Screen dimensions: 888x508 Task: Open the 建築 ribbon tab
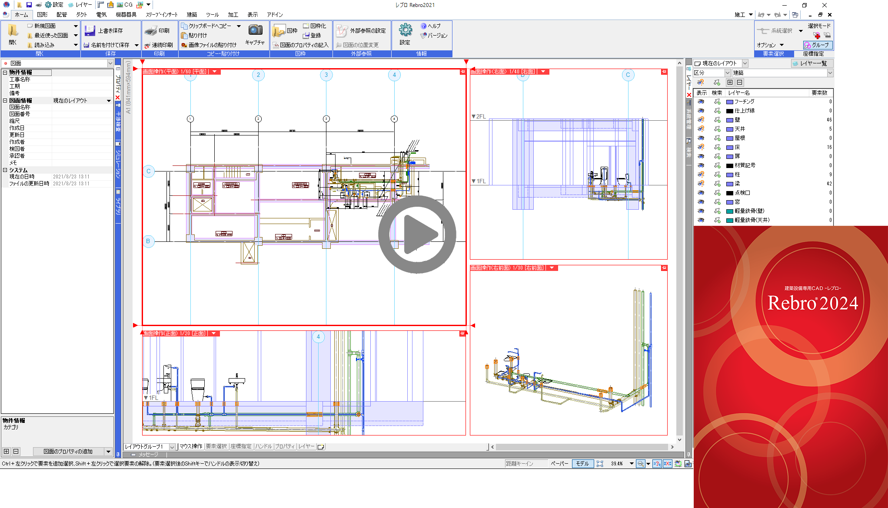[192, 15]
